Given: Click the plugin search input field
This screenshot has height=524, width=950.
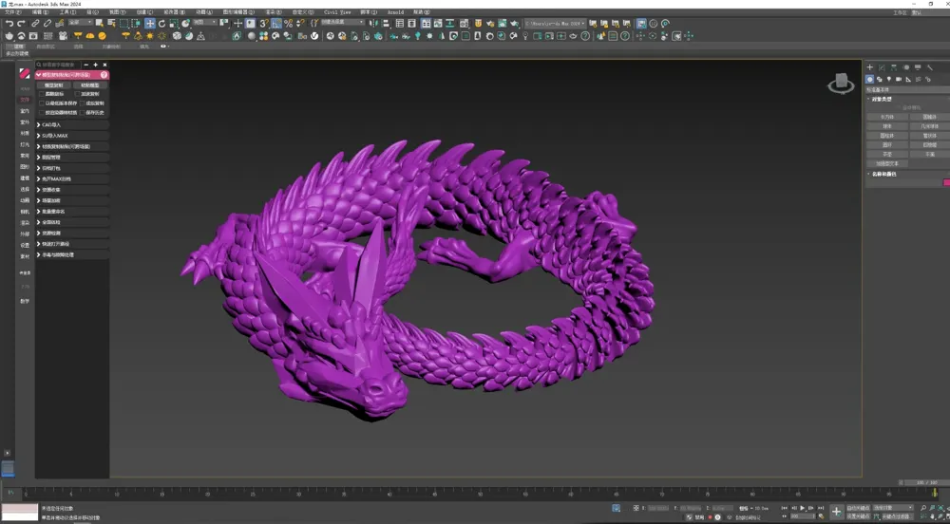Looking at the screenshot, I should pyautogui.click(x=58, y=65).
